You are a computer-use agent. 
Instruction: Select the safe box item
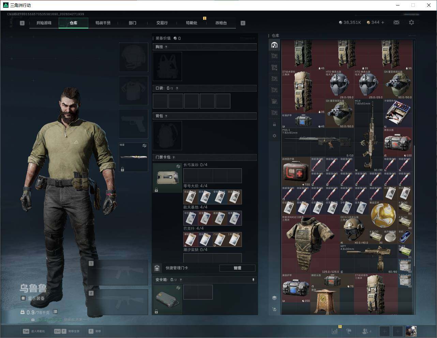click(167, 299)
